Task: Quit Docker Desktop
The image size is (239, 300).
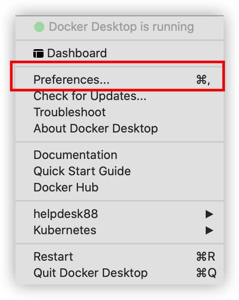Action: [x=119, y=273]
